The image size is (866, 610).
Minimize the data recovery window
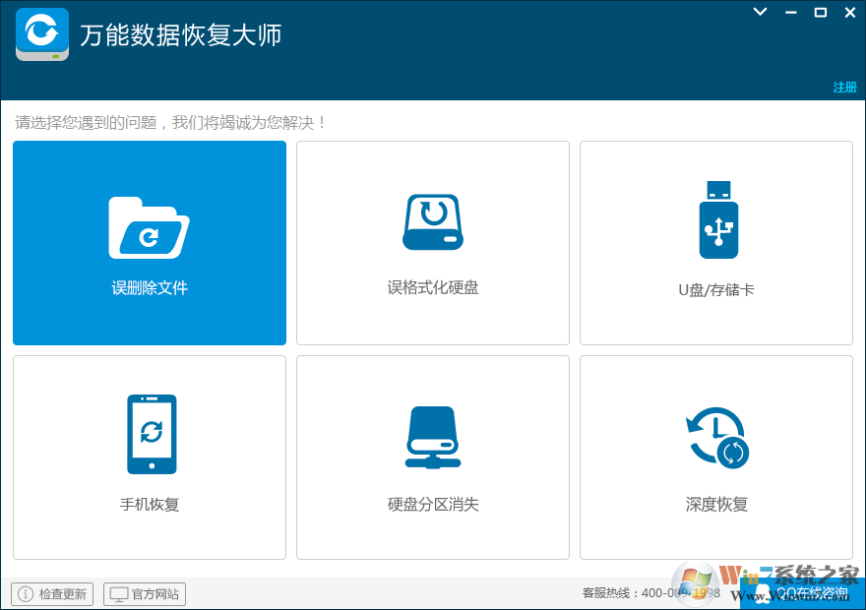[790, 12]
